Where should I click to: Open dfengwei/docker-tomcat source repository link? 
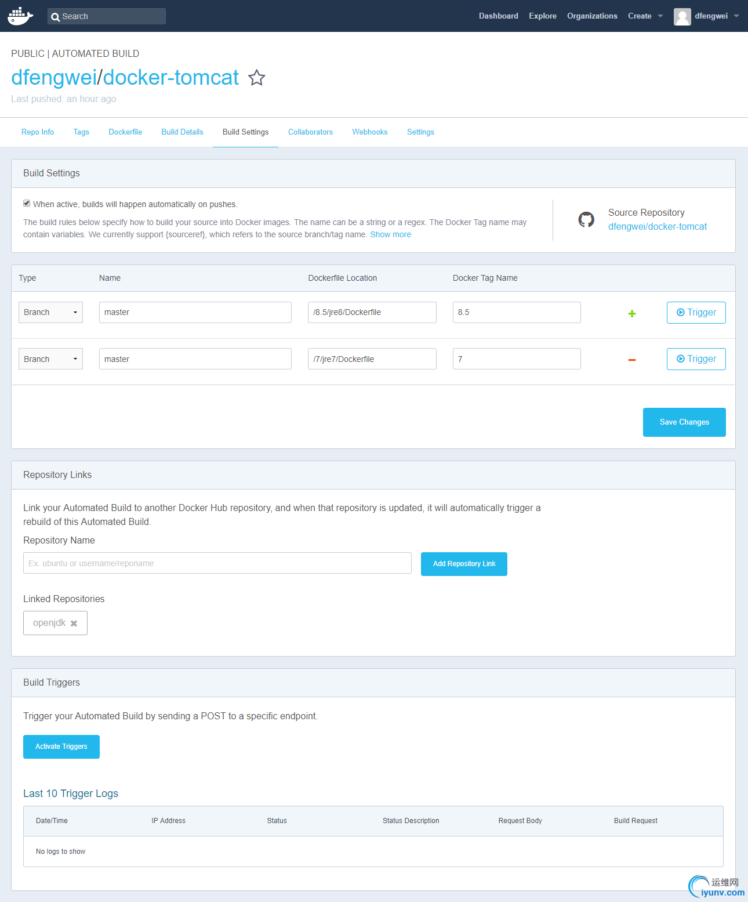click(658, 227)
